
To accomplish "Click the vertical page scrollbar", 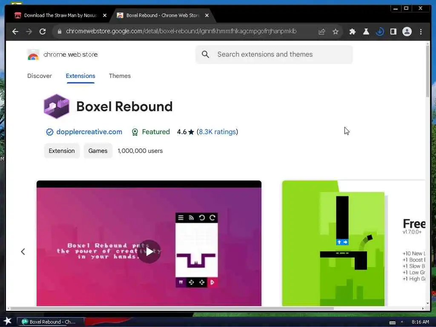I will (x=427, y=71).
